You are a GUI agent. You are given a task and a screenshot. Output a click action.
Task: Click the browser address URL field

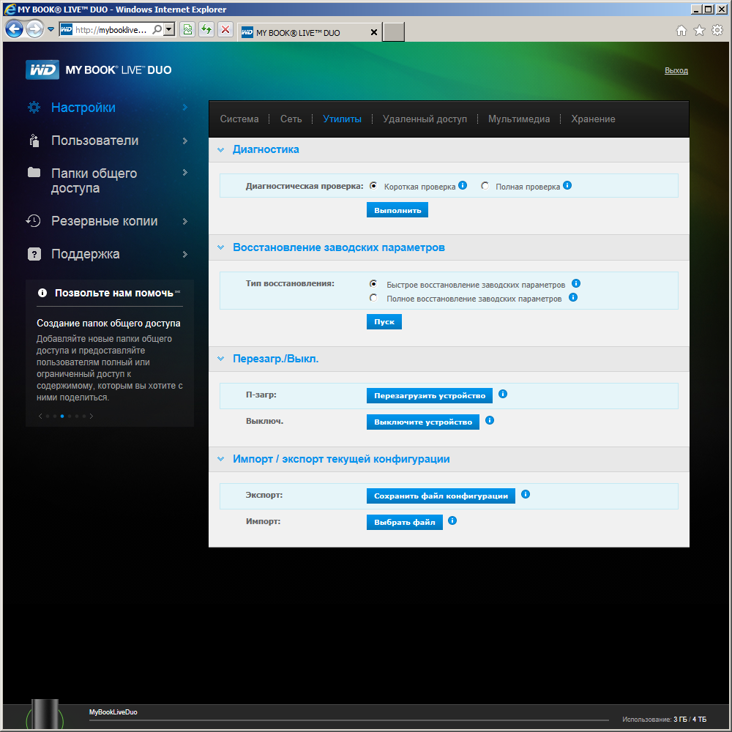pos(111,29)
